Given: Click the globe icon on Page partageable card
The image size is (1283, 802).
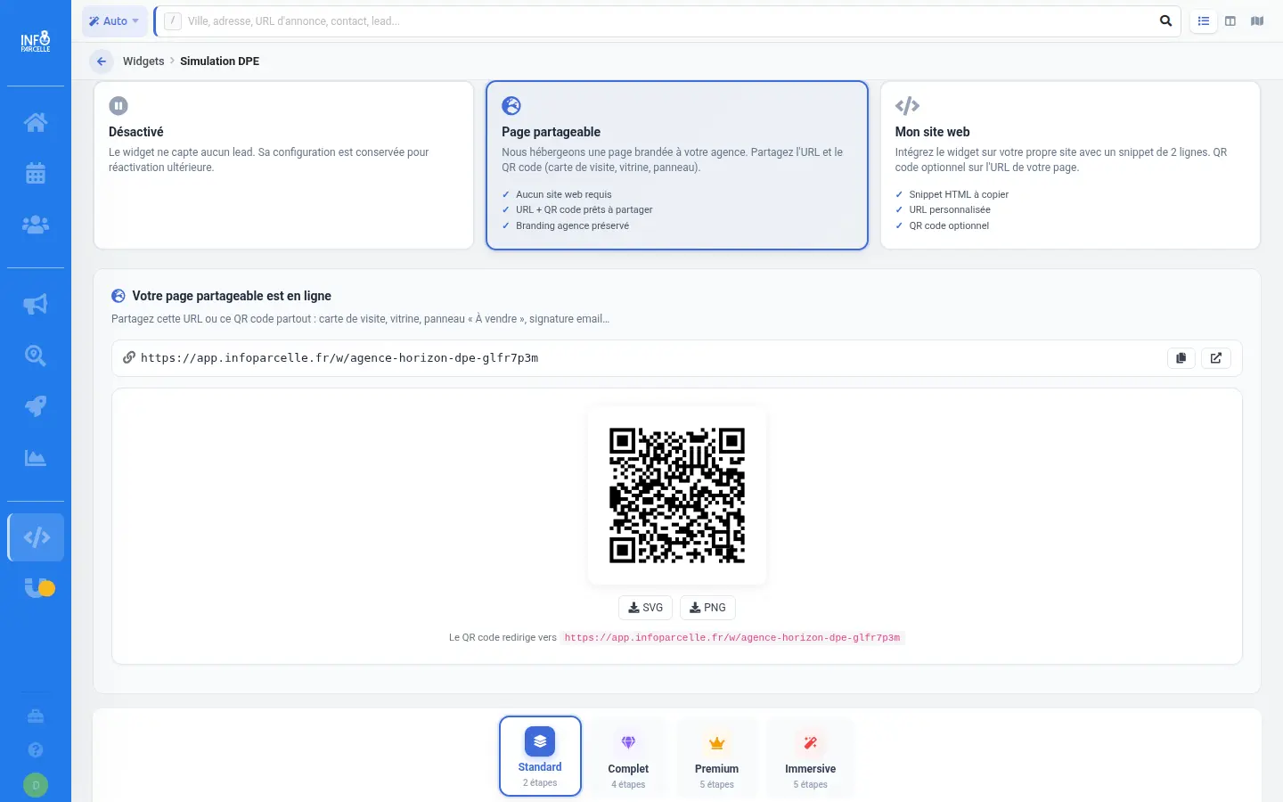Looking at the screenshot, I should click(x=511, y=106).
